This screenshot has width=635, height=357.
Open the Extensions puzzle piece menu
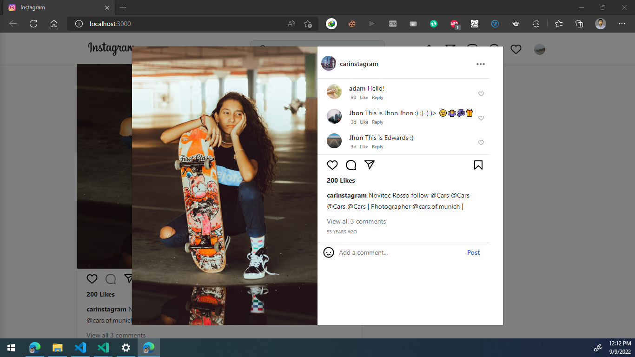click(536, 24)
